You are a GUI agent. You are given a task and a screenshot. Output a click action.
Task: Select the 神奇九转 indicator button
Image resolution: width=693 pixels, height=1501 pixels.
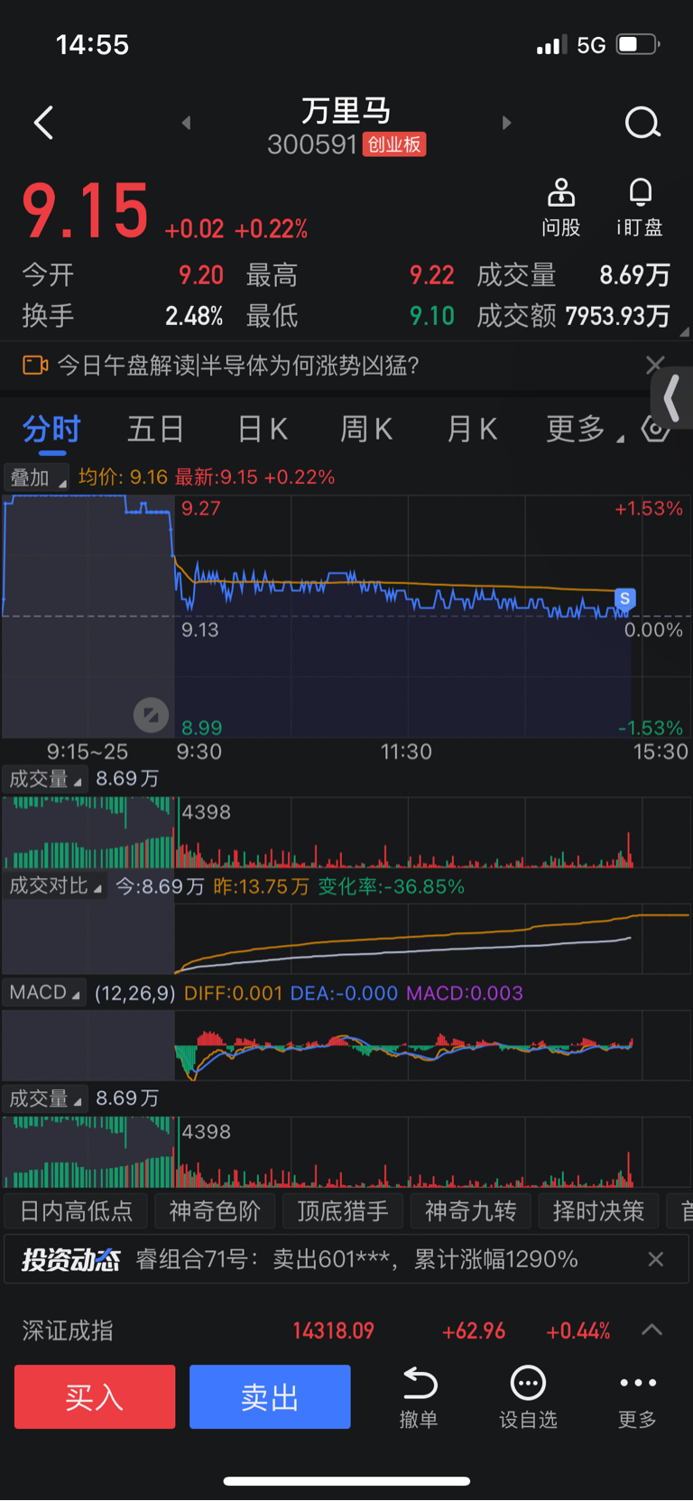(x=471, y=1211)
